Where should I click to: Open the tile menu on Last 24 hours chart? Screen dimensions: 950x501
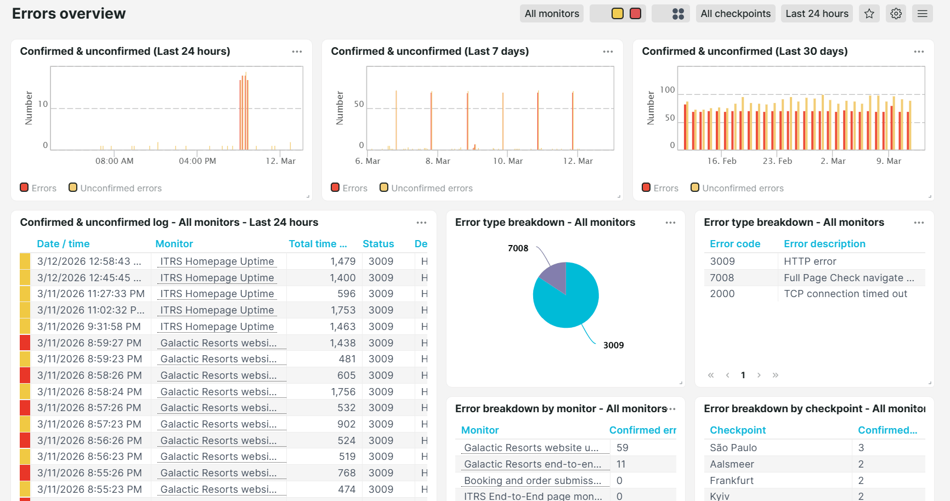297,51
